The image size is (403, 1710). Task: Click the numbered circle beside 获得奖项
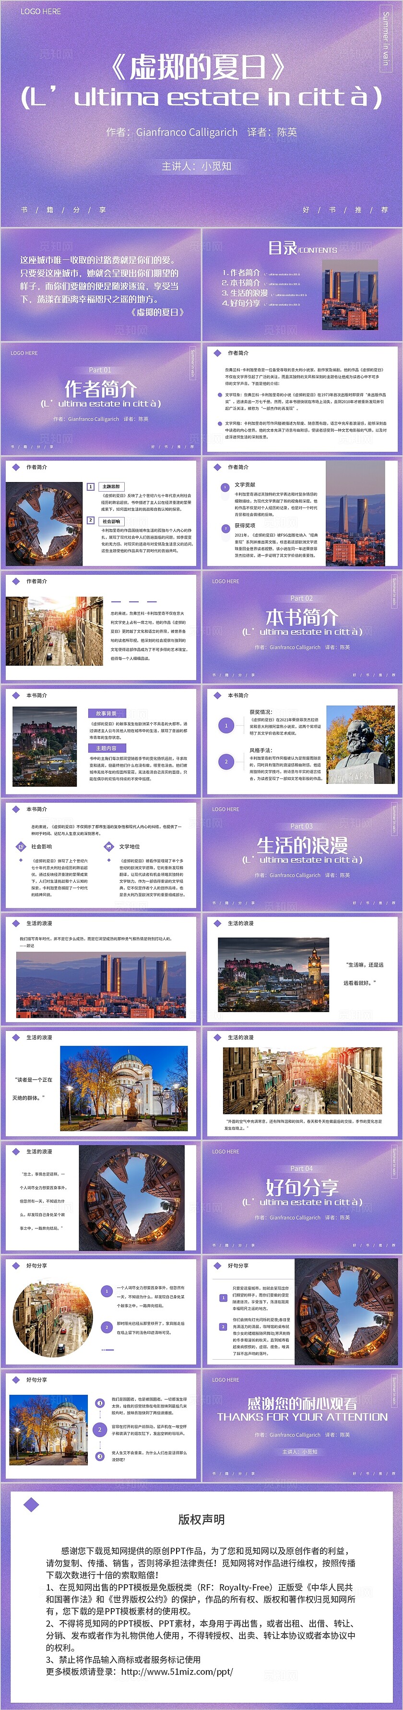225,528
